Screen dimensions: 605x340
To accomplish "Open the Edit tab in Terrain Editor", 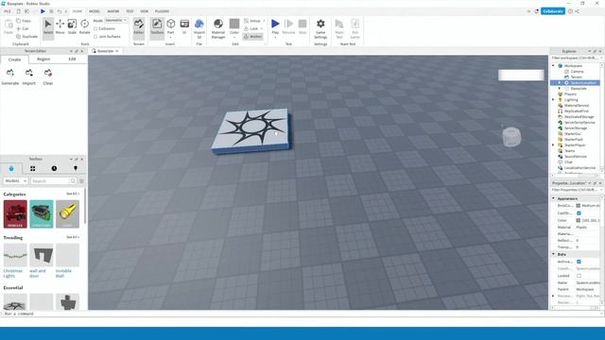I will click(x=72, y=59).
